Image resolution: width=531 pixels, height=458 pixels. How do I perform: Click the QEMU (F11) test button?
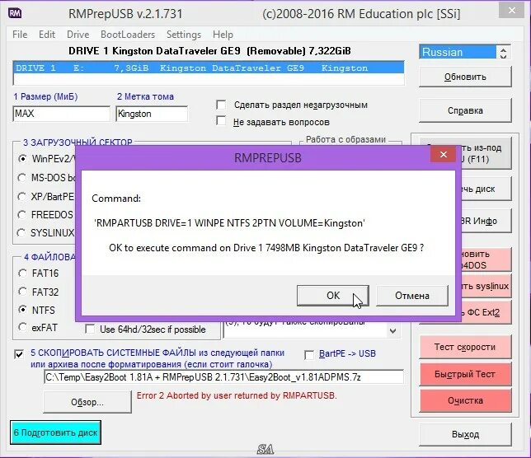click(485, 153)
